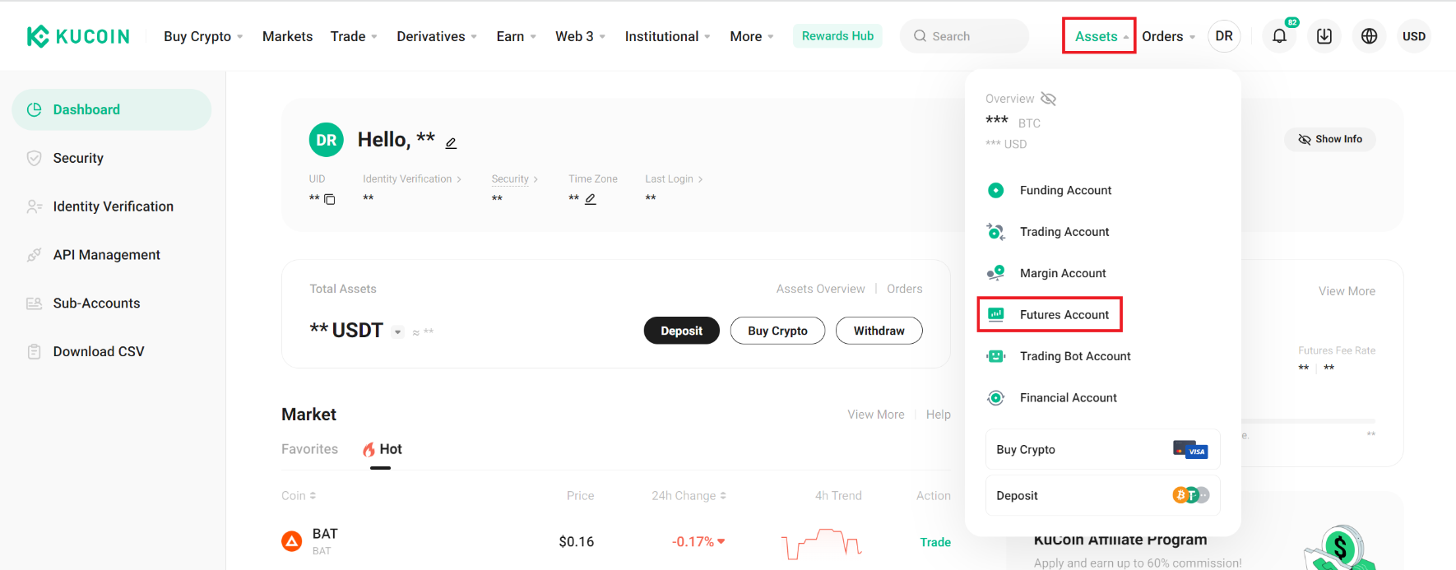The height and width of the screenshot is (570, 1456).
Task: Click the Trade link for BAT
Action: tap(935, 542)
